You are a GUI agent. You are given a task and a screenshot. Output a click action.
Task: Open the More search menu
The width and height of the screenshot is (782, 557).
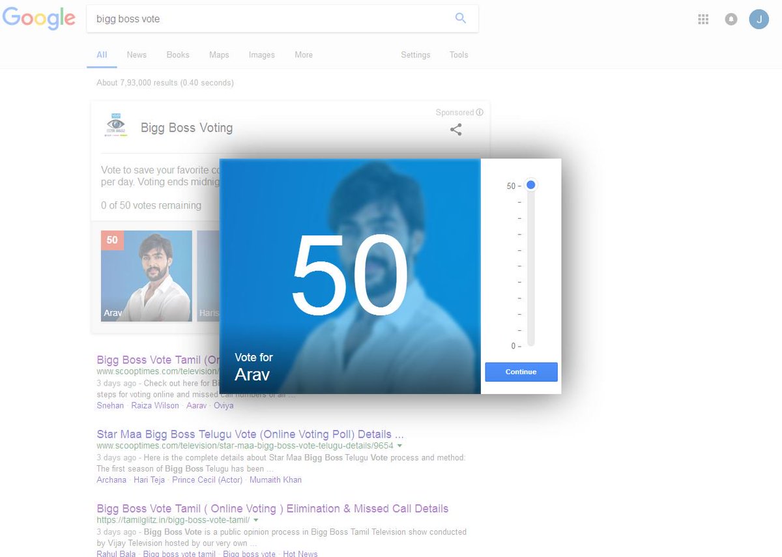pyautogui.click(x=304, y=55)
